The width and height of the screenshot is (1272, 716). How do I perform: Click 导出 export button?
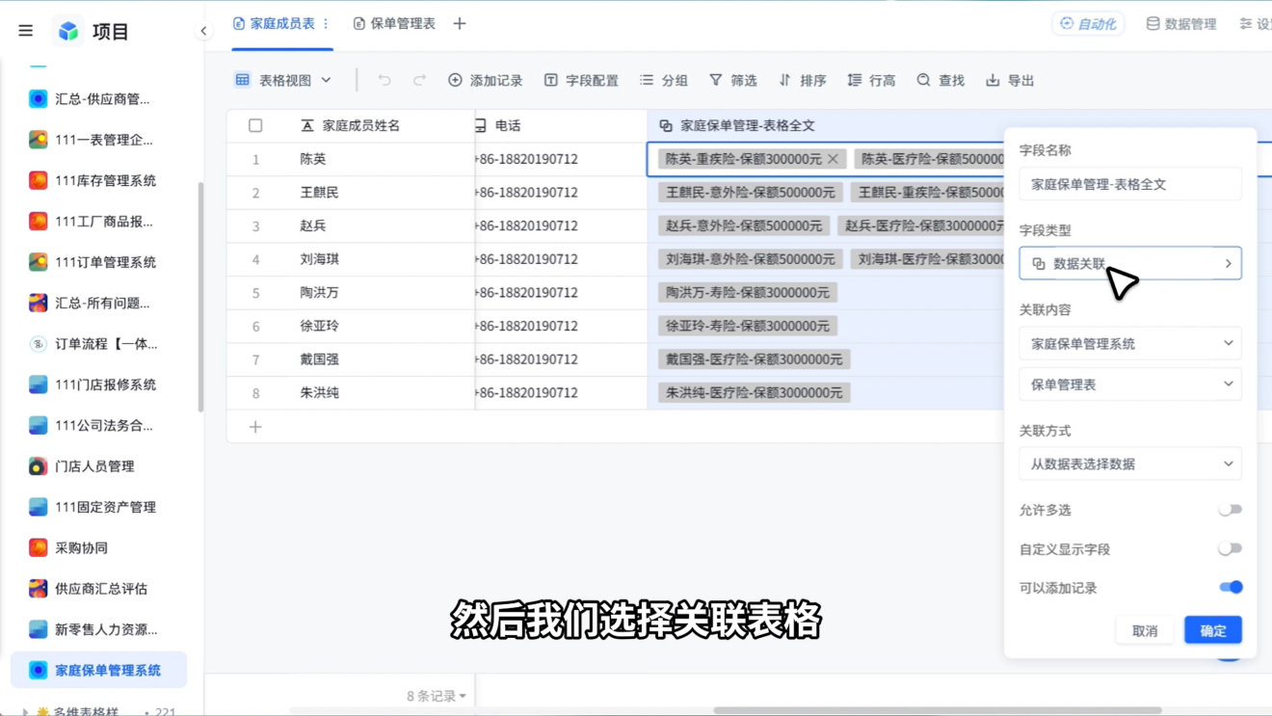[1010, 80]
